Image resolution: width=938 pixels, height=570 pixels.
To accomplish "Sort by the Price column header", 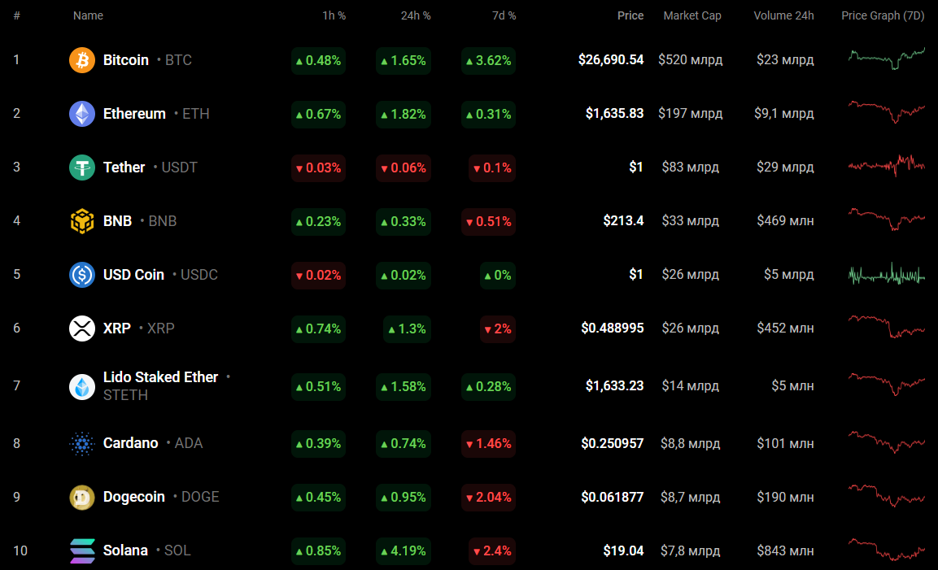I will pyautogui.click(x=630, y=15).
